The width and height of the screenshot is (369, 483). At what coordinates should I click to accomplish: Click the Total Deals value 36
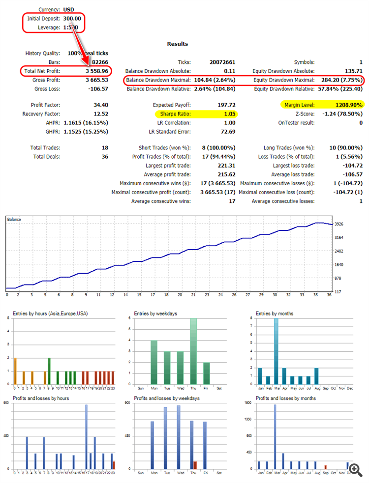coord(105,157)
